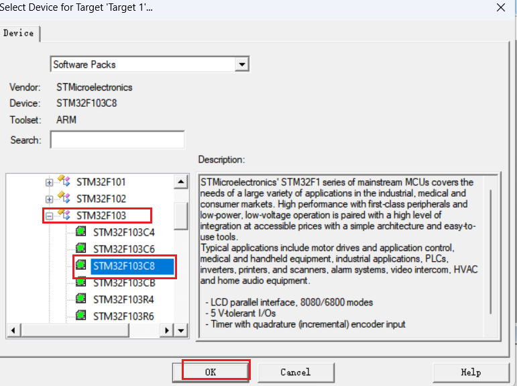Click the device tree scroll down arrow
The height and width of the screenshot is (386, 517).
[181, 330]
